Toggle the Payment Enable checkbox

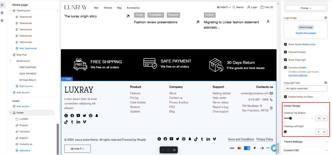(285, 52)
